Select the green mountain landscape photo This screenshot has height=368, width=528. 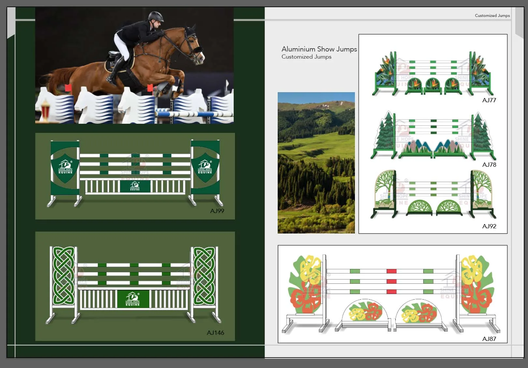tap(316, 163)
